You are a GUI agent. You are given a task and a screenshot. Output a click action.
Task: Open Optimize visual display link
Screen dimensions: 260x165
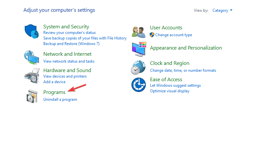[x=170, y=91]
